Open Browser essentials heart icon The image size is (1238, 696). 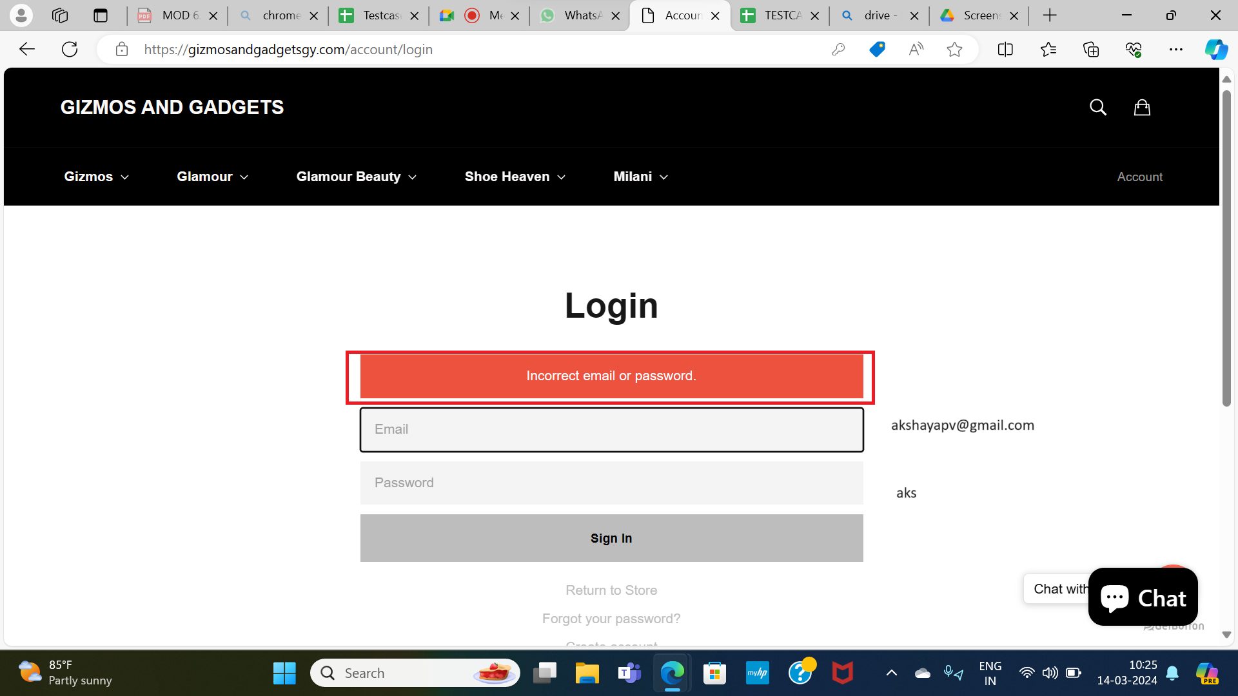point(1134,49)
